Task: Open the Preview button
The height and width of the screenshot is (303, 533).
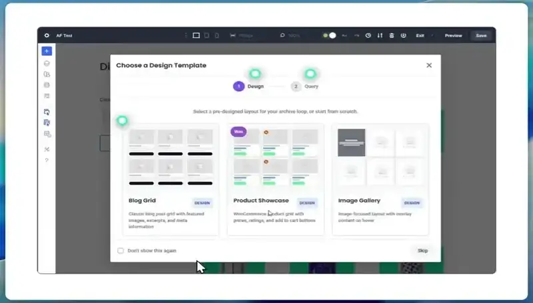Action: pyautogui.click(x=453, y=35)
